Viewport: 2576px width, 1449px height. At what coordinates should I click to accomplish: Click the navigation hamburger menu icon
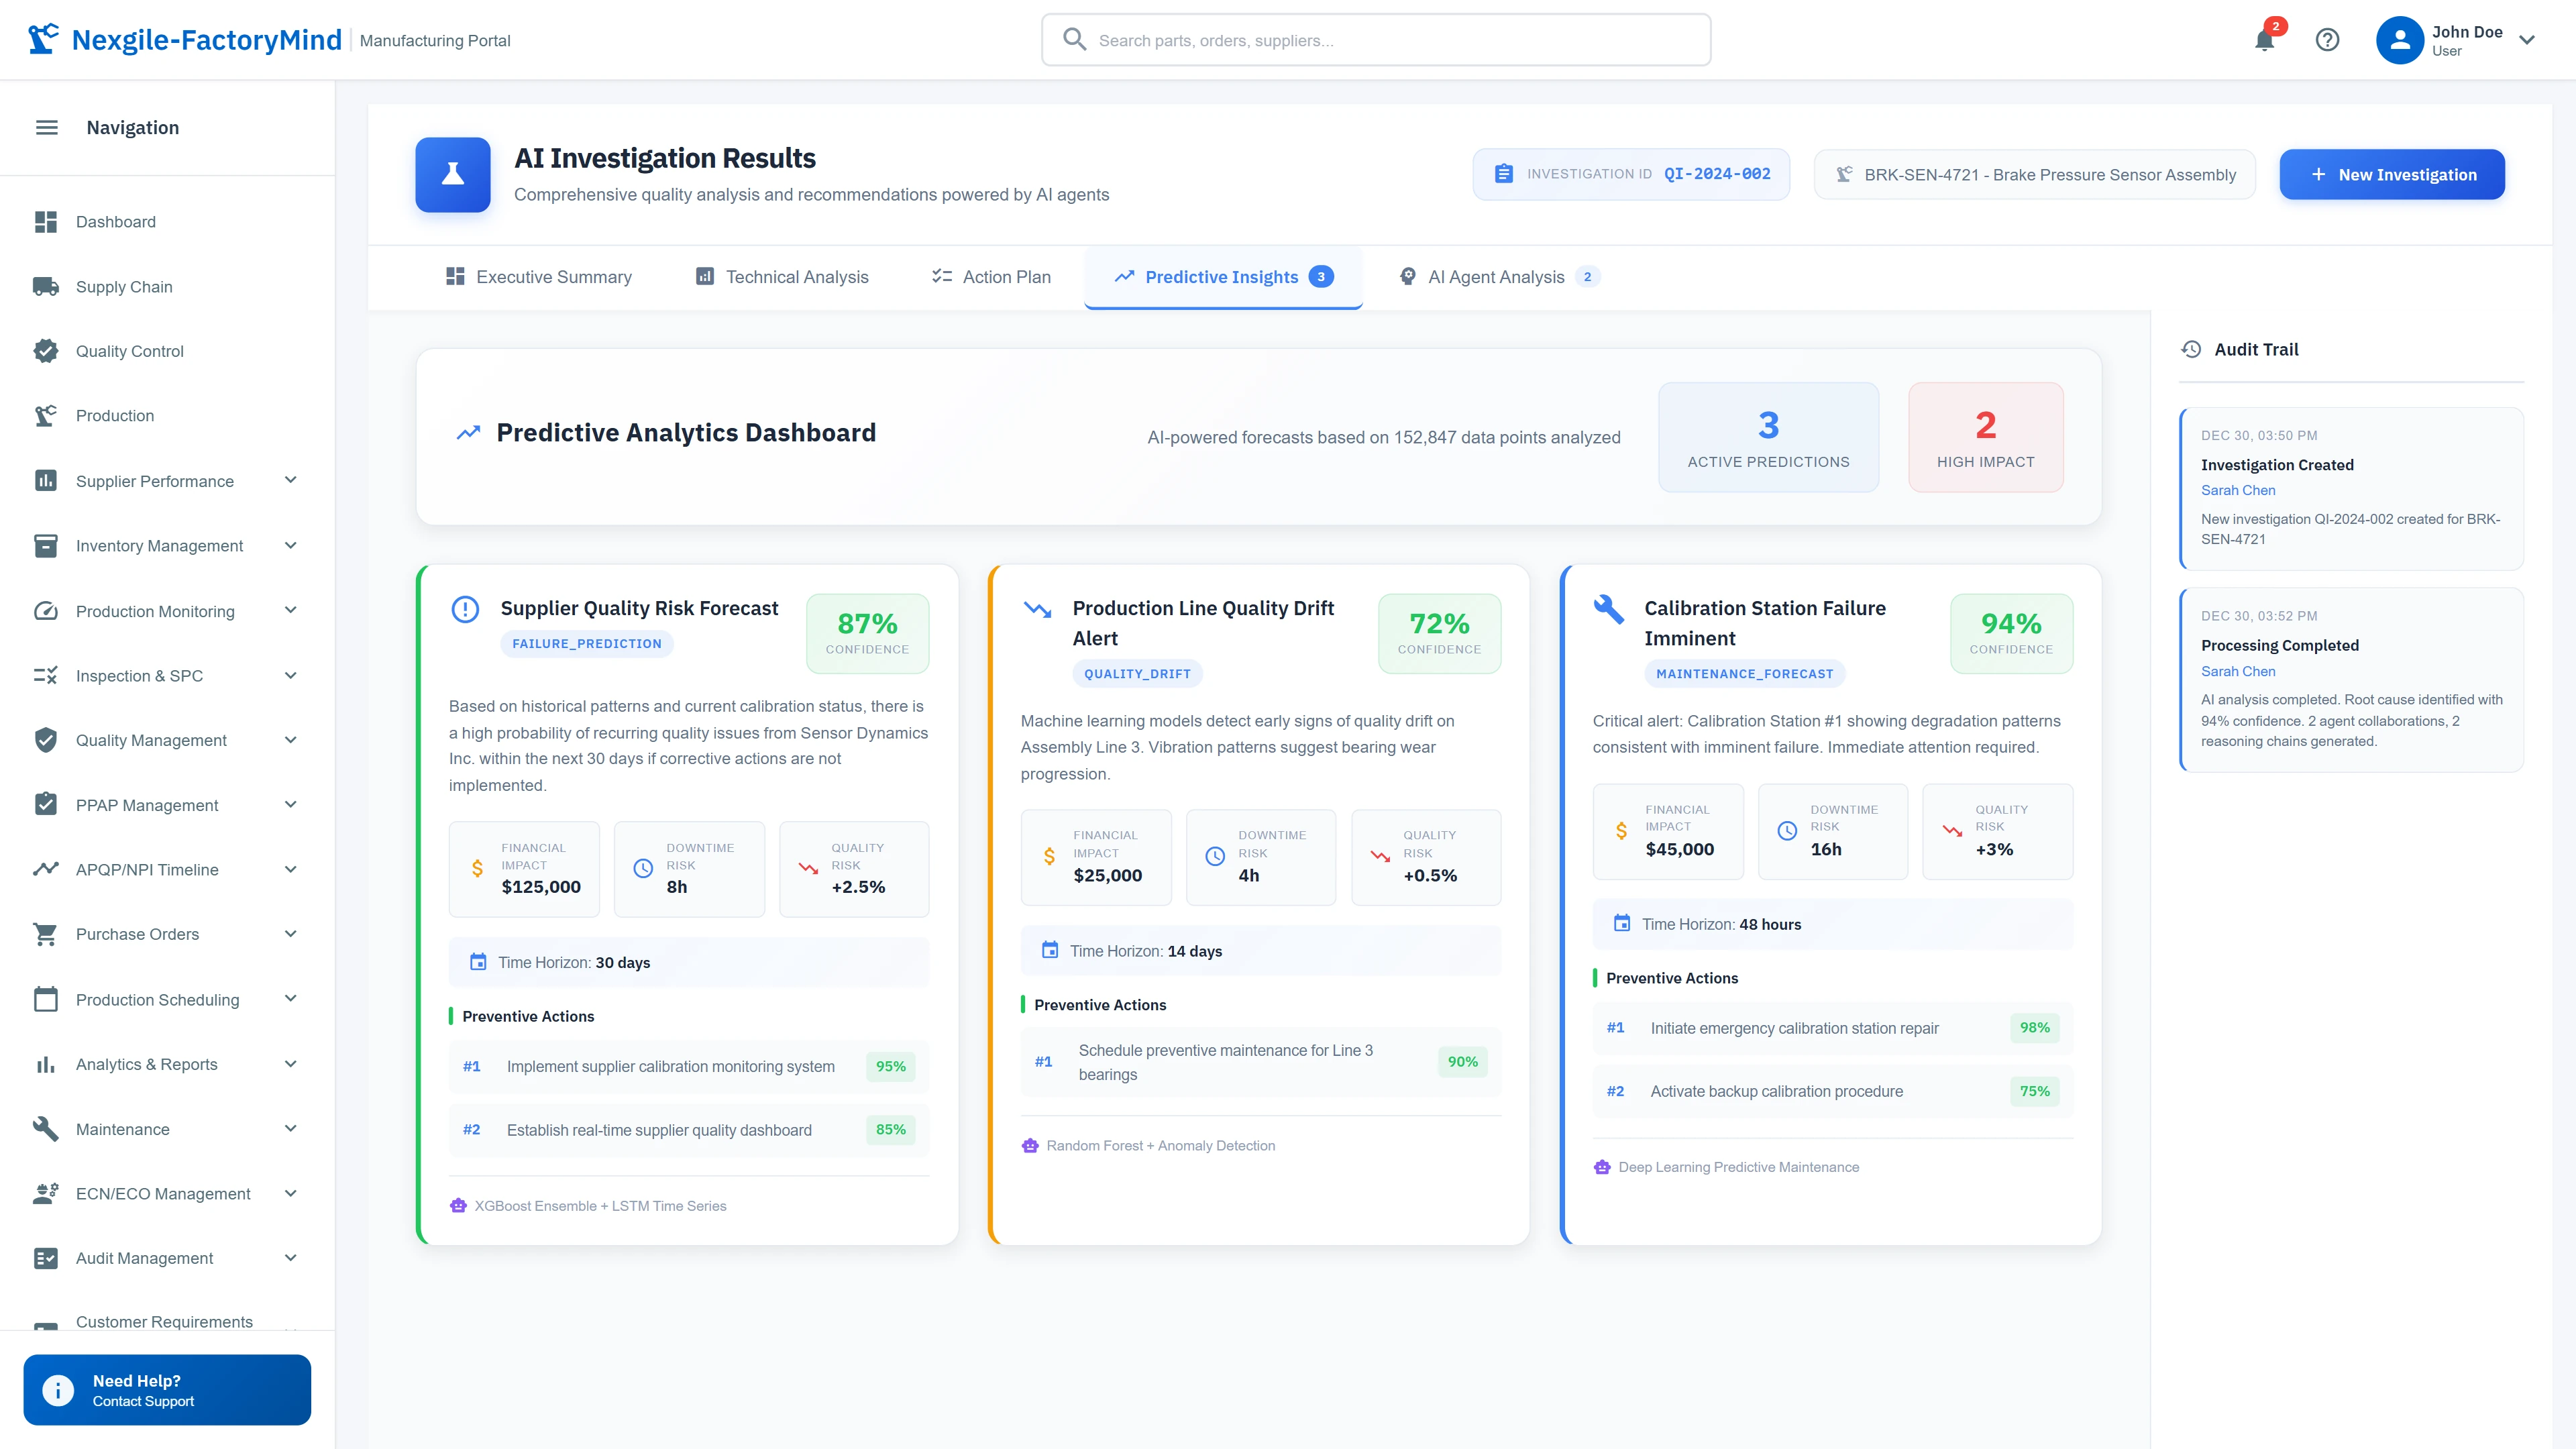point(46,127)
